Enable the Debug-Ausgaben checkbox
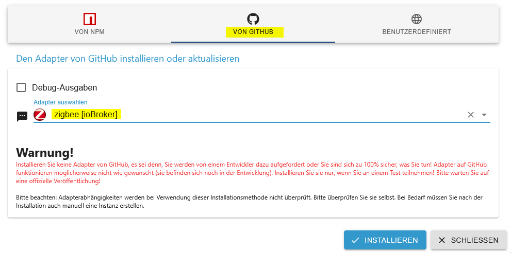Image resolution: width=511 pixels, height=253 pixels. [x=21, y=87]
